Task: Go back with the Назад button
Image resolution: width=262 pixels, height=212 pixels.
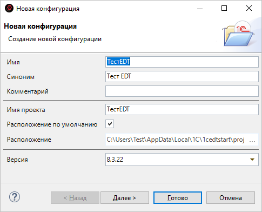Action: tap(75, 198)
